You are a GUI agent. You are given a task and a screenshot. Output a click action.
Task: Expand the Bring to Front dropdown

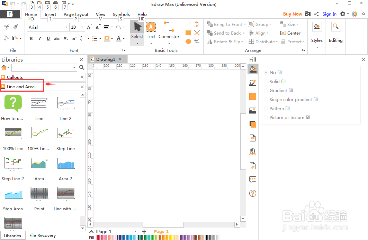pos(245,24)
